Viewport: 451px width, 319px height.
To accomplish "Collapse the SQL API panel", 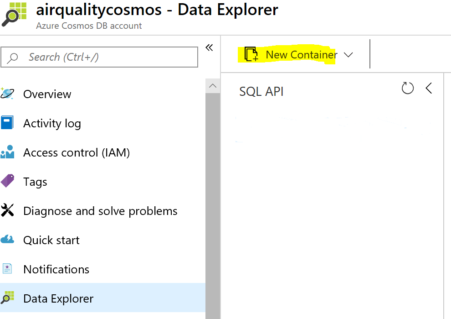I will 429,88.
